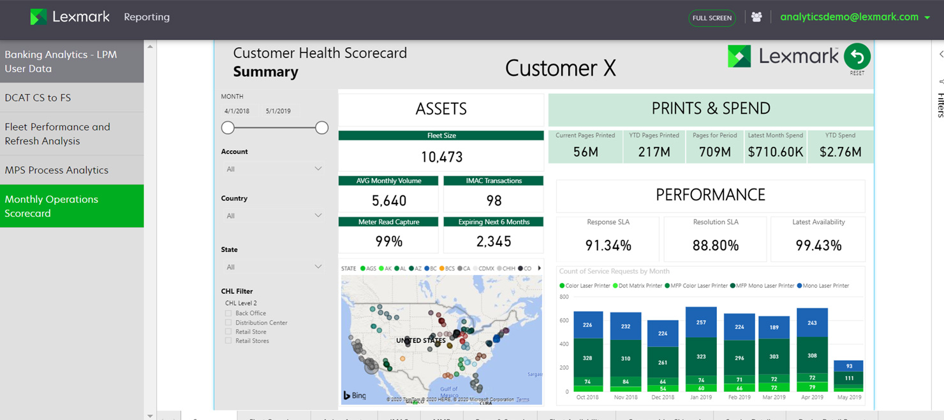Click the Oct 2018 blue bar segment 226
The image size is (944, 420).
pos(587,325)
